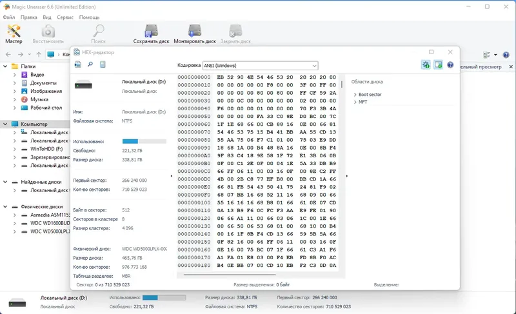Image resolution: width=516 pixels, height=314 pixels.
Task: Click offset 0000000100 in hex view
Action: pyautogui.click(x=194, y=203)
